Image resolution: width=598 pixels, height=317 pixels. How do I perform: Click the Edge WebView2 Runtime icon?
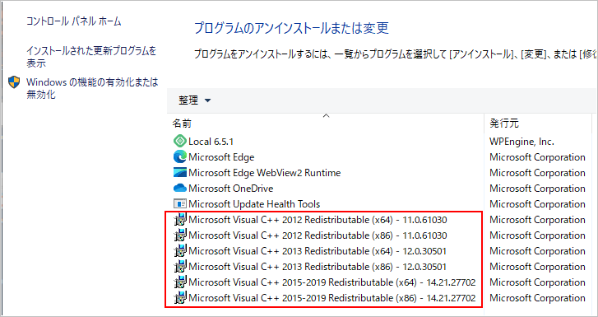coord(179,173)
